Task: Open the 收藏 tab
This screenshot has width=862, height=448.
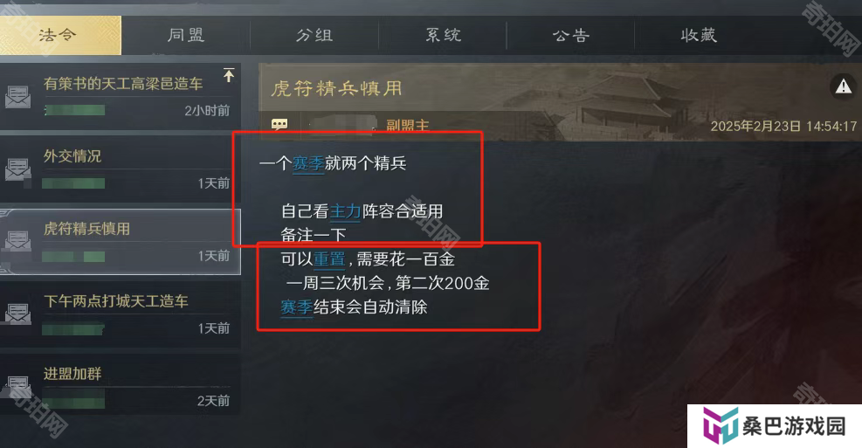Action: click(699, 35)
